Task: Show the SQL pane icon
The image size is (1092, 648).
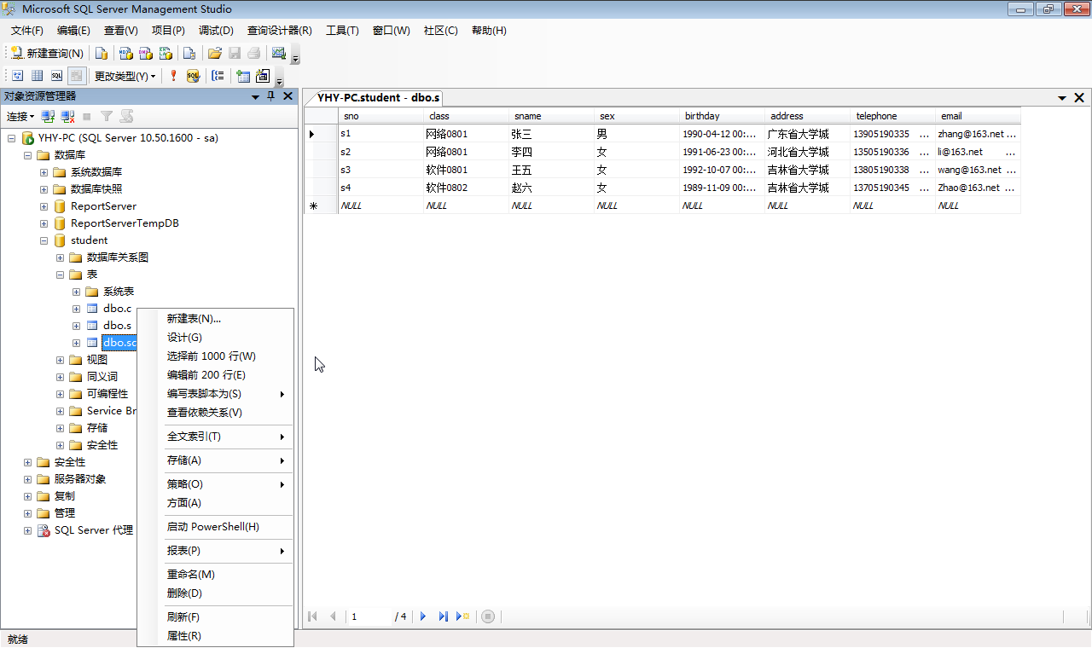Action: pyautogui.click(x=57, y=76)
